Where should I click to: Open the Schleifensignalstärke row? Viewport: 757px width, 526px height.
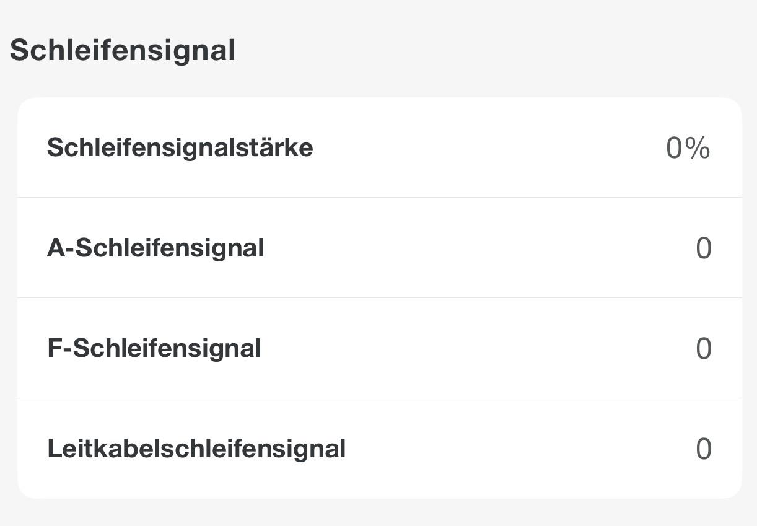click(380, 147)
